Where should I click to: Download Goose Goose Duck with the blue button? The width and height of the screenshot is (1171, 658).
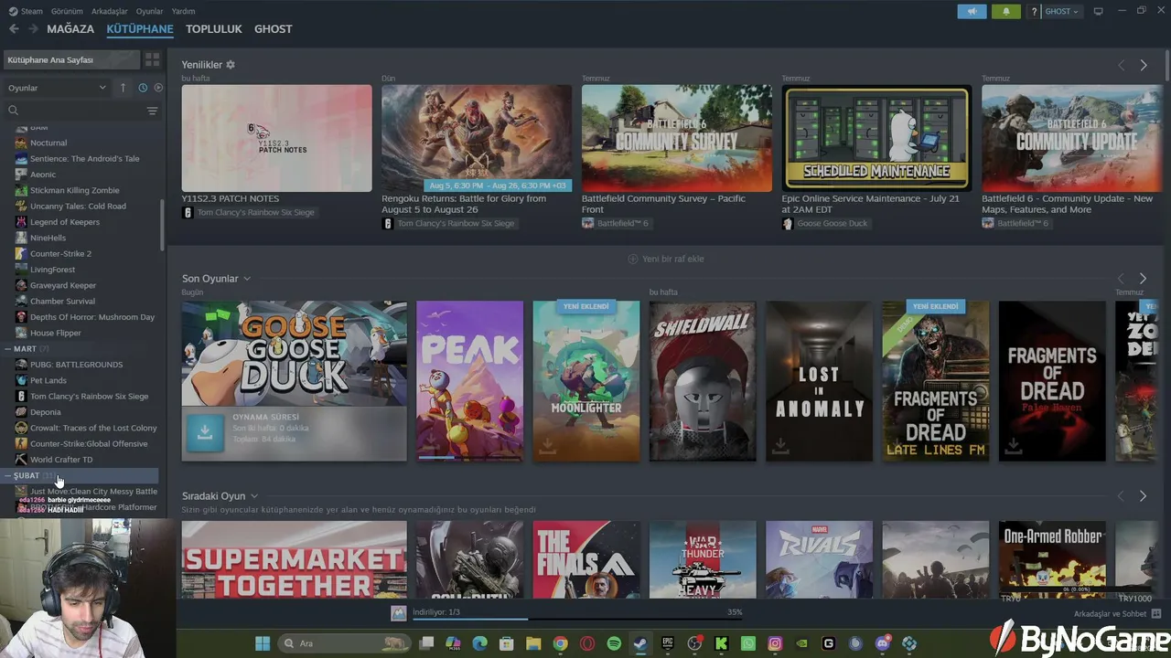(205, 433)
